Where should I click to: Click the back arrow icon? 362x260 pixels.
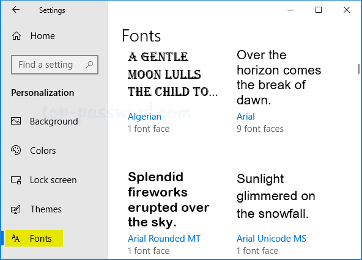pos(16,10)
